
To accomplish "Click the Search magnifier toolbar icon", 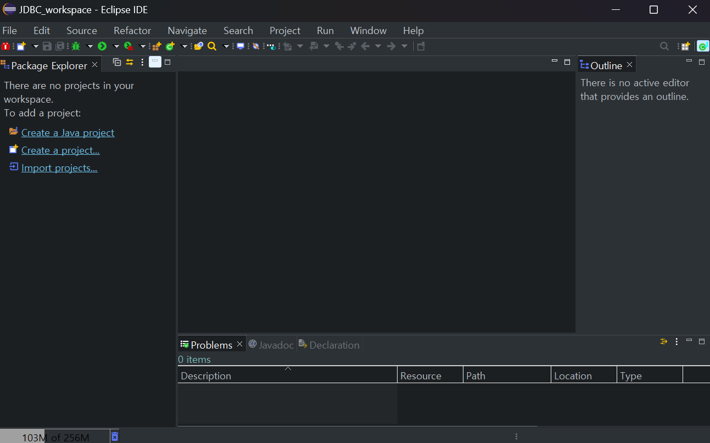I will 212,47.
